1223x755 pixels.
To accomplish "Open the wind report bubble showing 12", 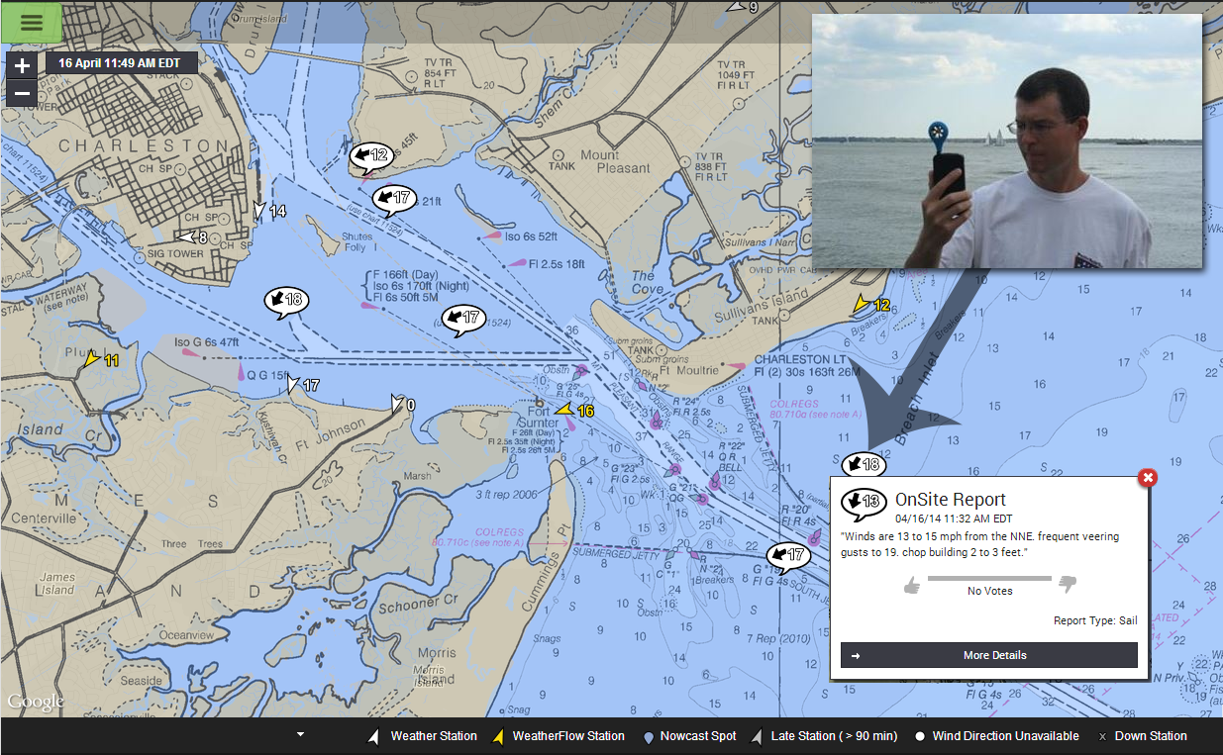I will (370, 157).
